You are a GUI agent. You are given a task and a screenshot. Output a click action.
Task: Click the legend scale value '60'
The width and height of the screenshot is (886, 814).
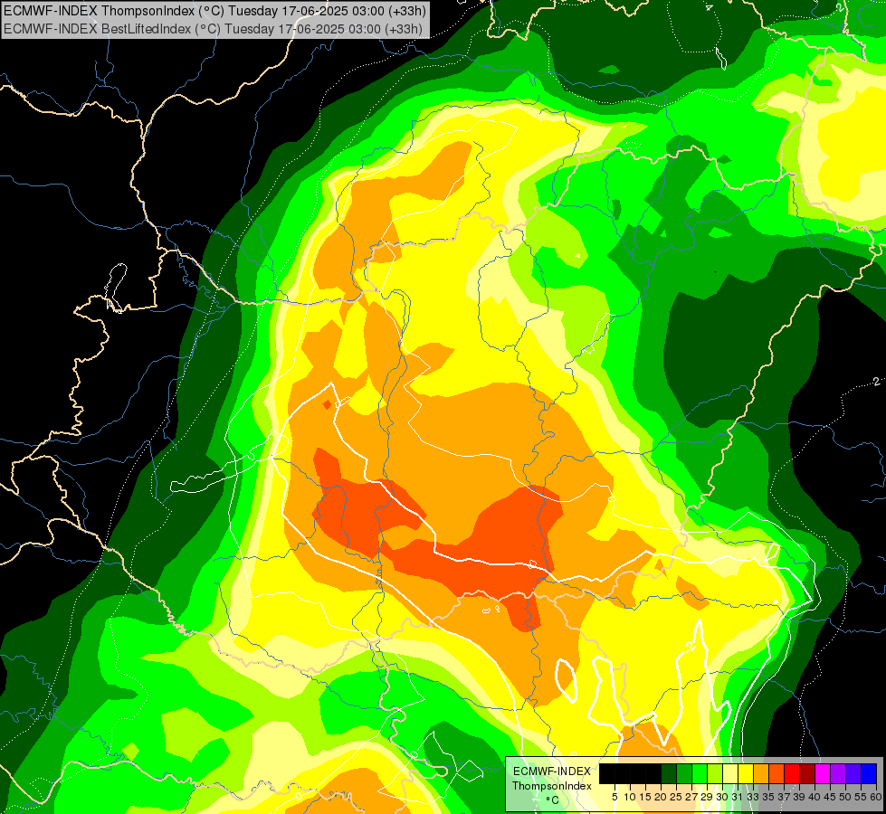click(876, 797)
